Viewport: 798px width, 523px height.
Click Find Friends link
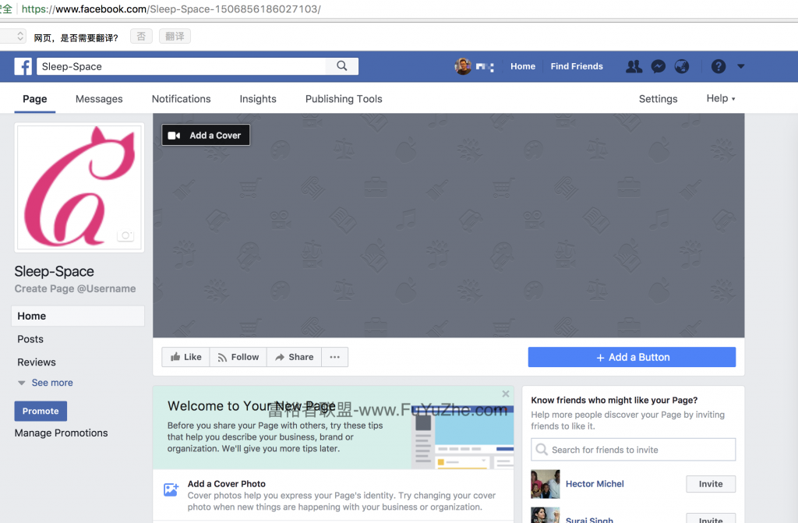pos(577,66)
